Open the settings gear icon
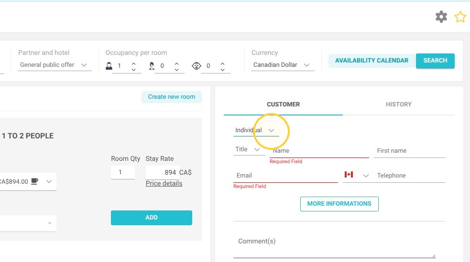Image resolution: width=470 pixels, height=262 pixels. tap(441, 17)
